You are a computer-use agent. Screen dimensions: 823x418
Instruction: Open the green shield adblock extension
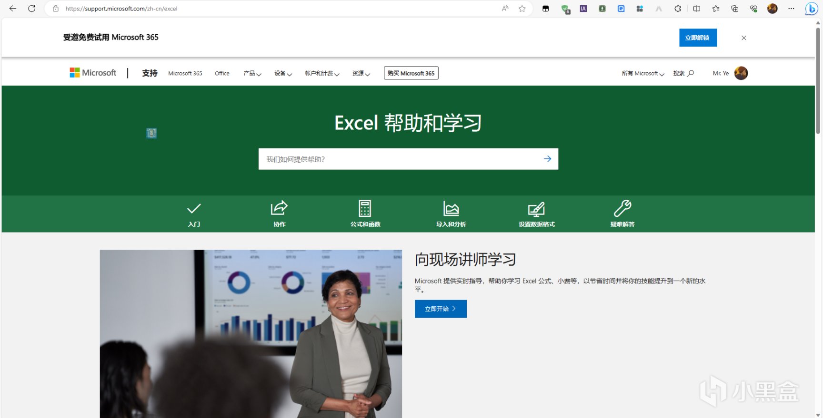565,9
